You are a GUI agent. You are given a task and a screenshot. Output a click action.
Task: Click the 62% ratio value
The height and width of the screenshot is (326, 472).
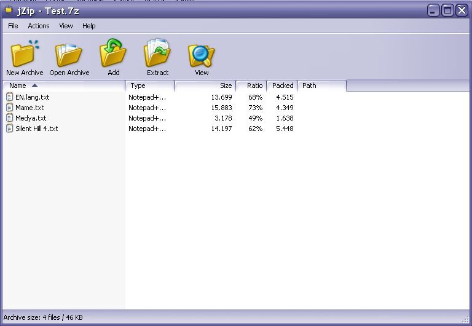(x=255, y=129)
